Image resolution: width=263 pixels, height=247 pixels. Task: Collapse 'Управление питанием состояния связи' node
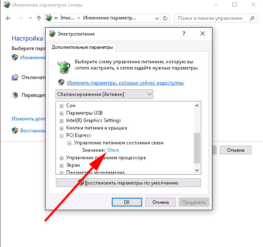tap(69, 143)
